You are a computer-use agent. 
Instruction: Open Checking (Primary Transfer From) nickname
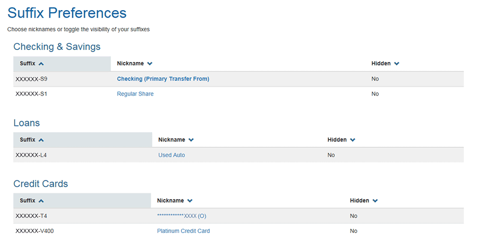point(163,79)
